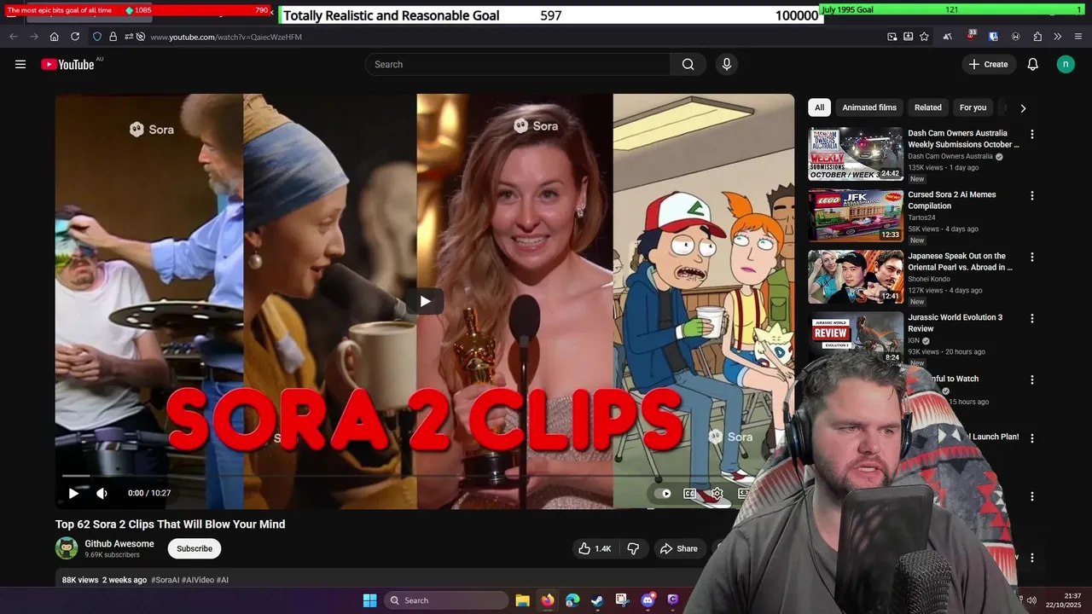This screenshot has height=614, width=1092.
Task: Go to the YouTube home logo
Action: pyautogui.click(x=67, y=64)
